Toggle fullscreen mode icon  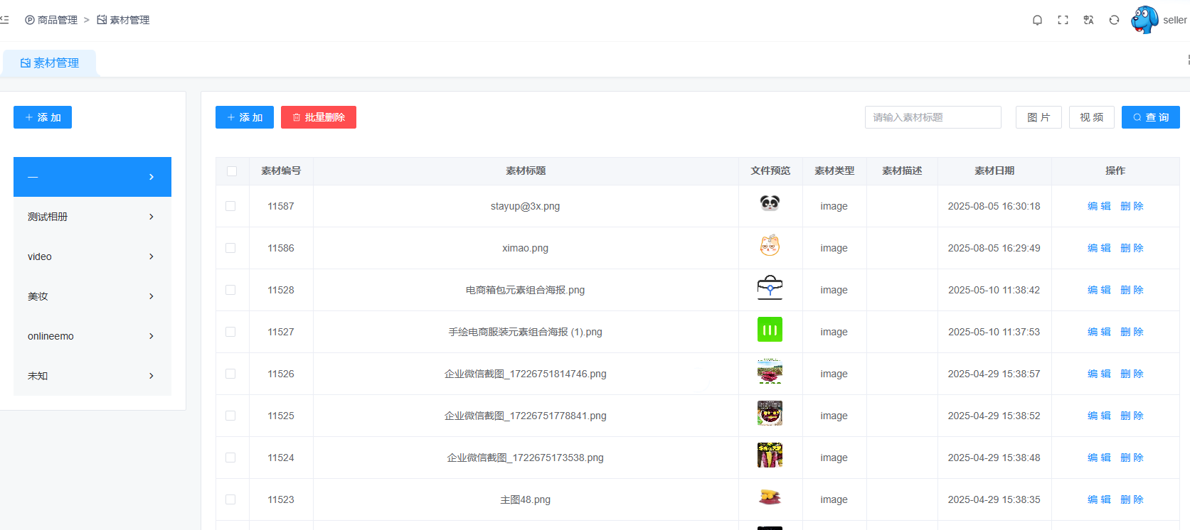pyautogui.click(x=1063, y=20)
